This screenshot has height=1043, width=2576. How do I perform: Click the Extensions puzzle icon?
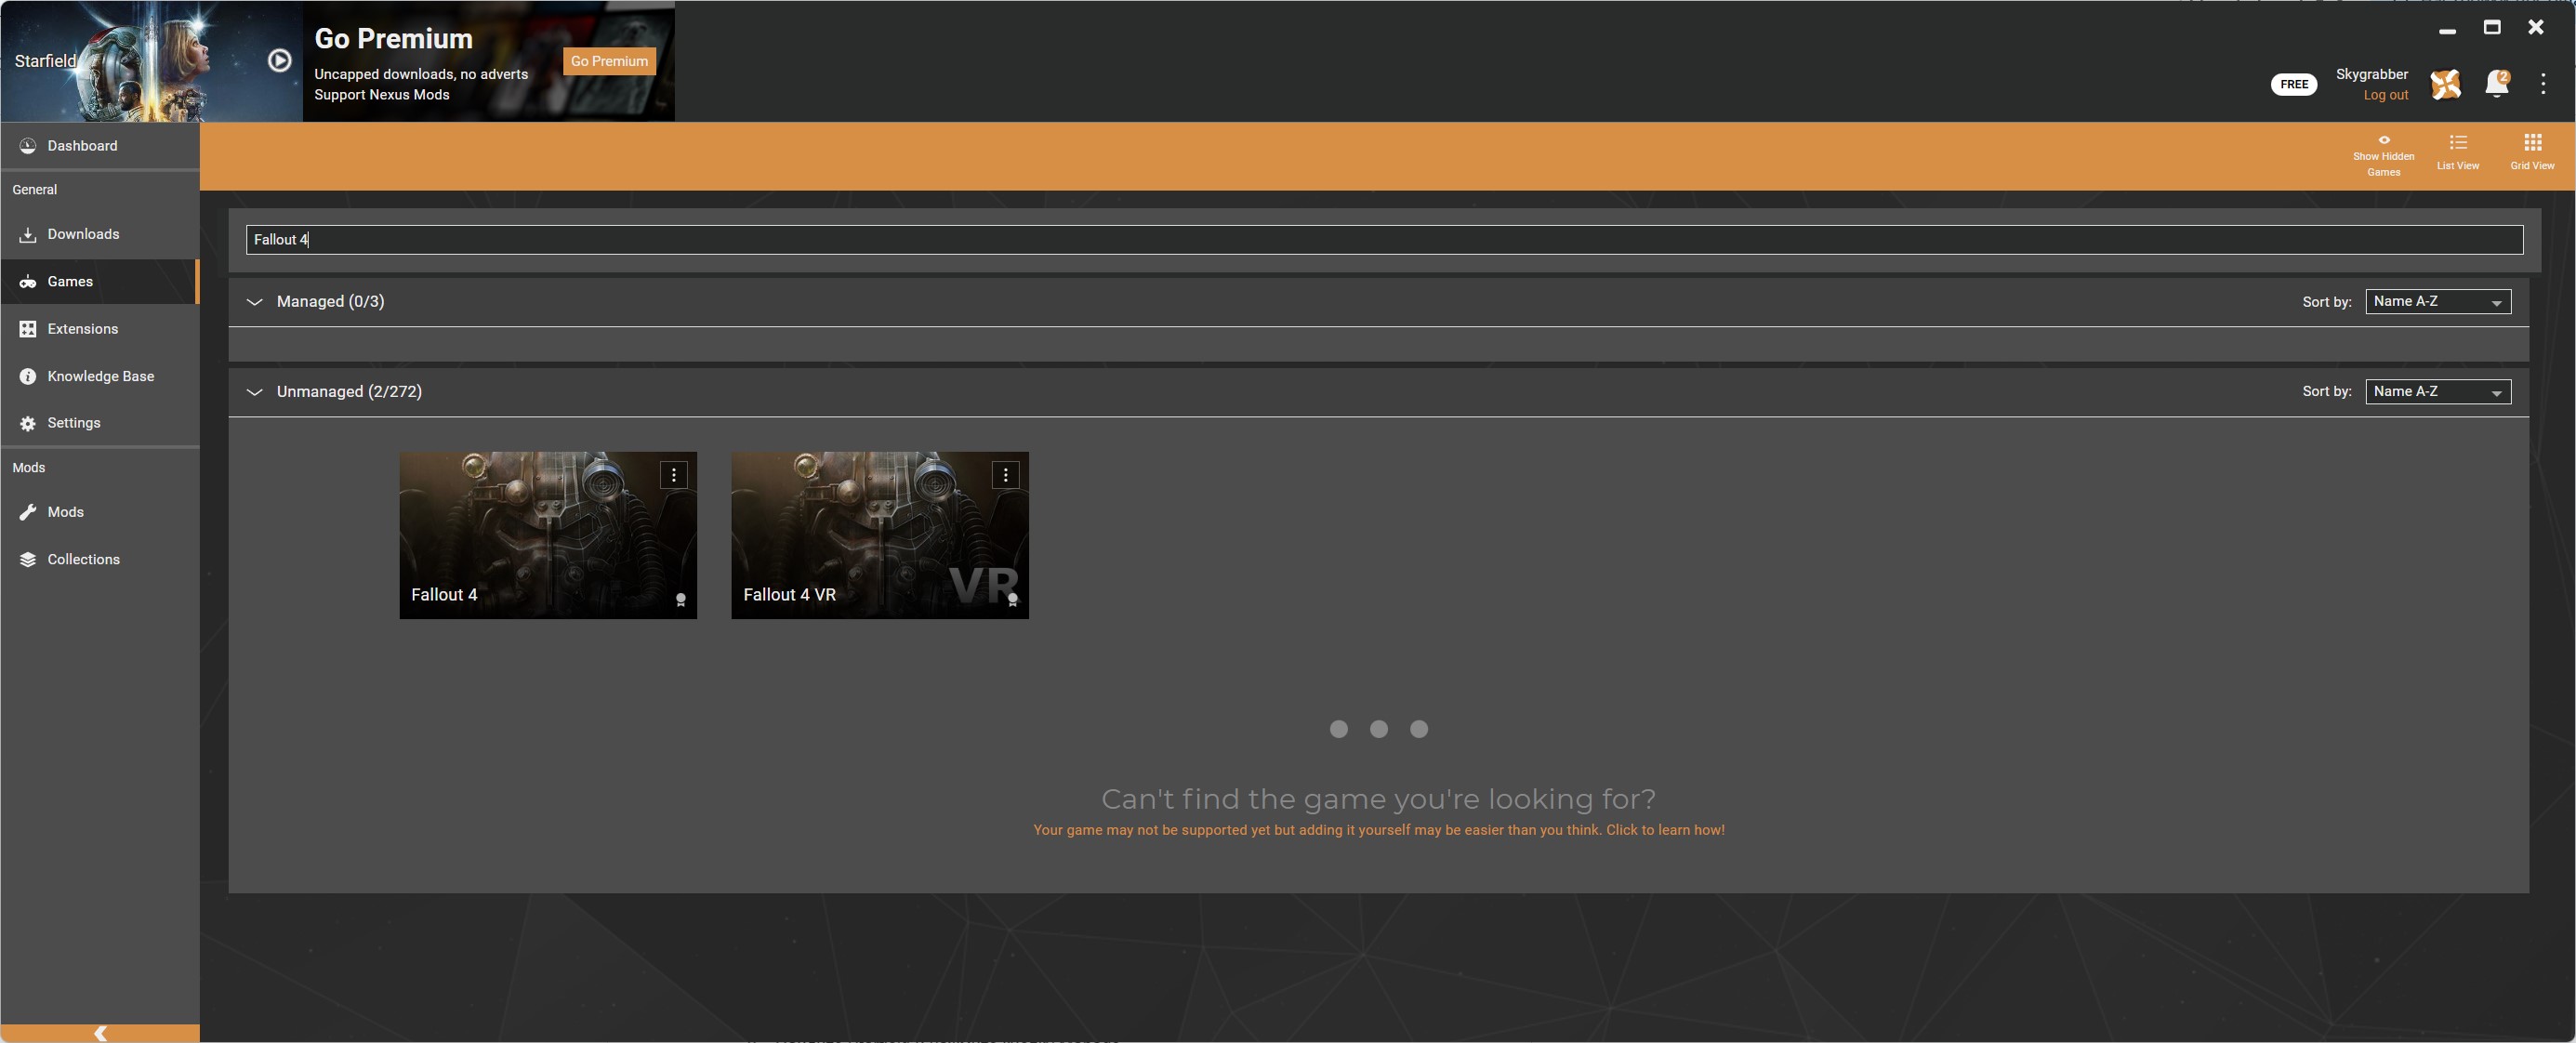tap(28, 329)
